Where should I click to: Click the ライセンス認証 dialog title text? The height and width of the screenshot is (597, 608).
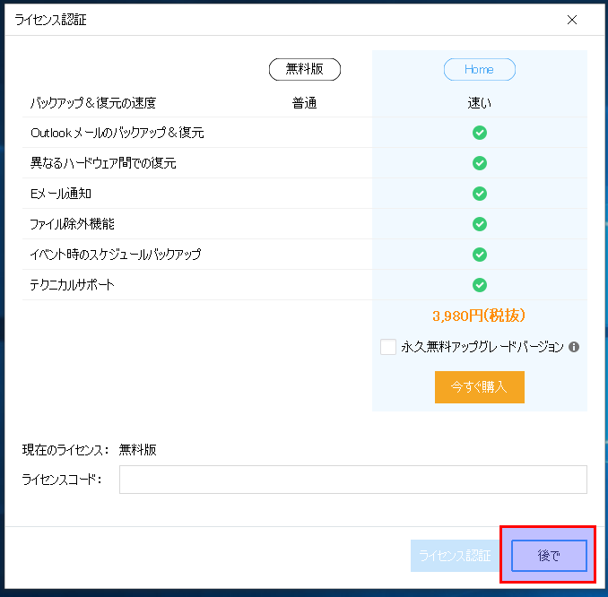50,20
